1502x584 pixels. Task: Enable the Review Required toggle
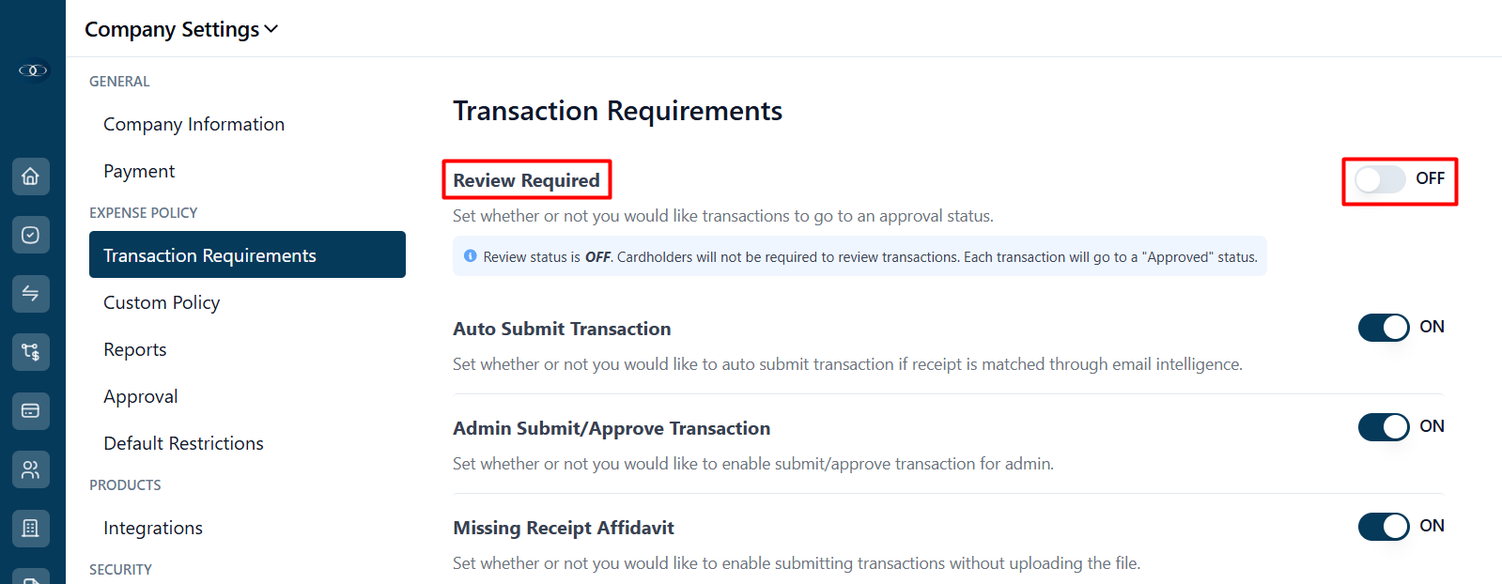point(1380,179)
